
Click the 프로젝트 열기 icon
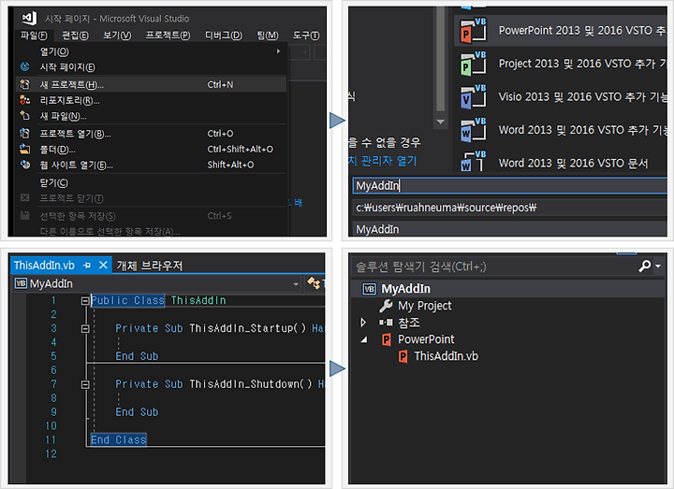(x=25, y=133)
